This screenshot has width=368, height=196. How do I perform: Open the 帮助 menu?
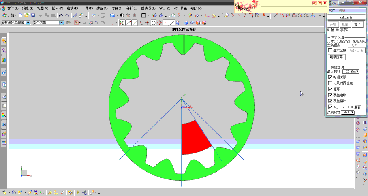tap(196, 9)
